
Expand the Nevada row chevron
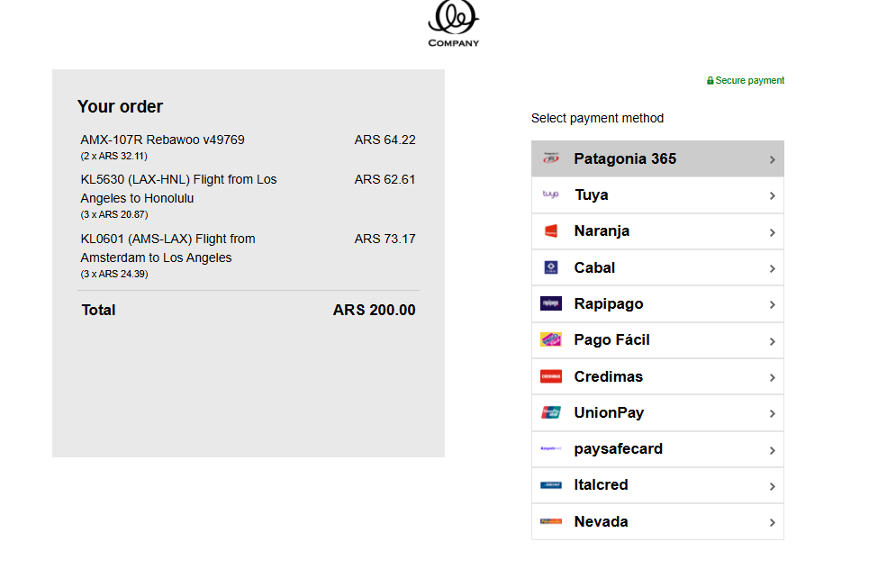(772, 522)
